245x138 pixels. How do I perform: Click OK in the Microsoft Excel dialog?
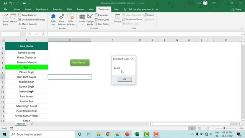tap(125, 79)
